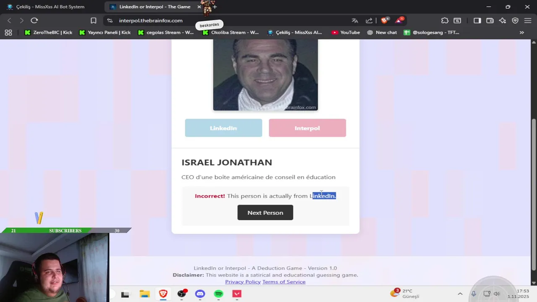537x302 pixels.
Task: Open site settings icon left of URL
Action: [x=110, y=21]
